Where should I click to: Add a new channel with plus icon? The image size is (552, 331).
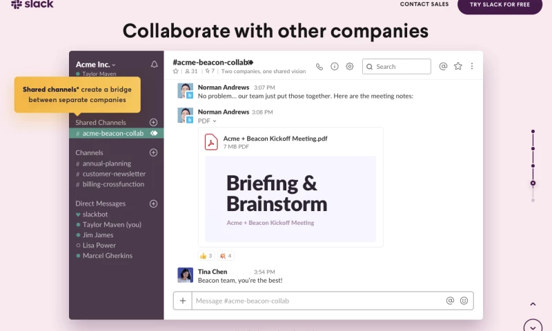pos(153,152)
